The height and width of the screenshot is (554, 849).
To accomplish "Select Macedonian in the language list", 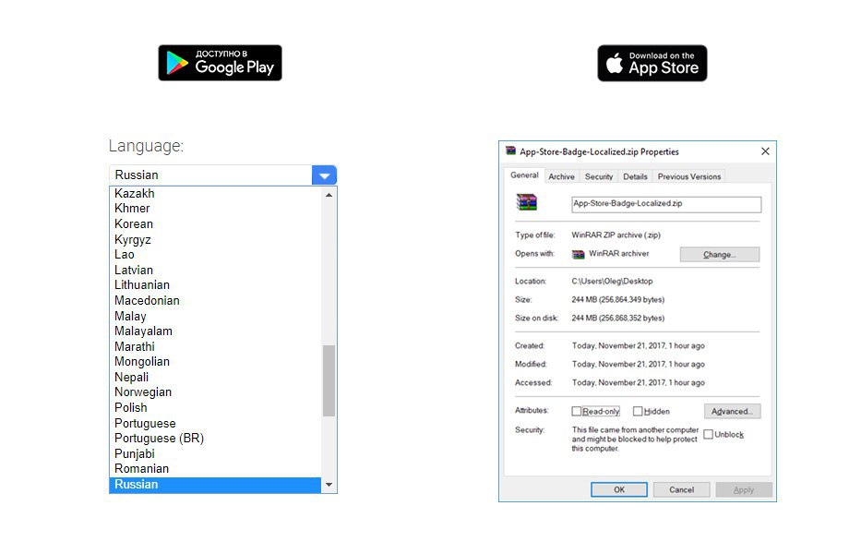I will (215, 300).
